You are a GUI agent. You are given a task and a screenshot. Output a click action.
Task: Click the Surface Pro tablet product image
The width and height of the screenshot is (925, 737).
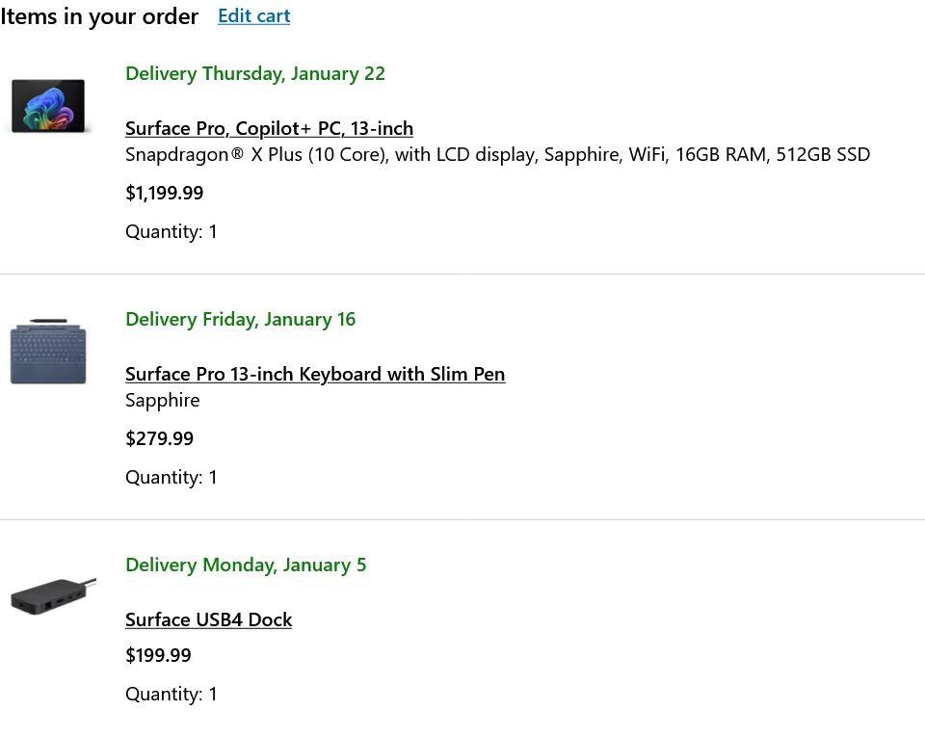coord(48,105)
